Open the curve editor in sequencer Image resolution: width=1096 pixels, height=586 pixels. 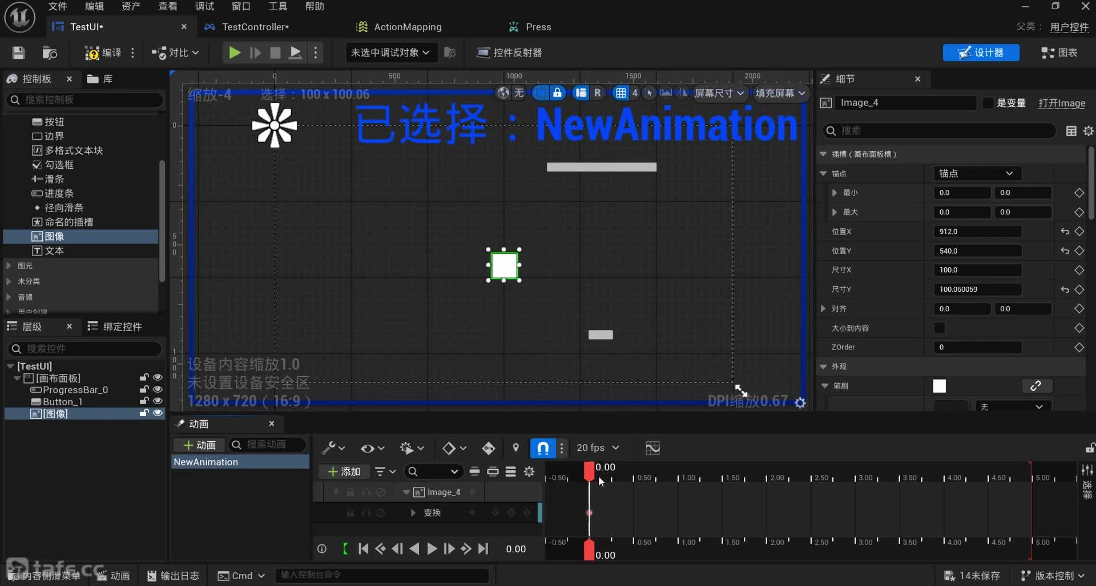(x=652, y=448)
